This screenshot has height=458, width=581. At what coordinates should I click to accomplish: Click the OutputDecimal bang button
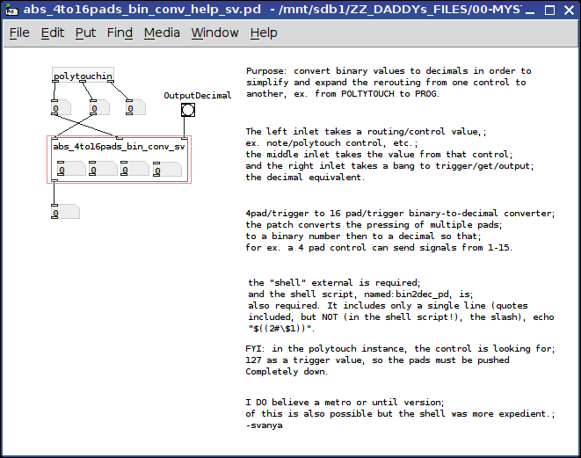[x=188, y=110]
